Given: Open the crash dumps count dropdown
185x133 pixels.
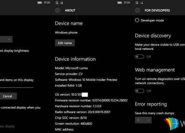Looking at the screenshot, I should click(143, 120).
